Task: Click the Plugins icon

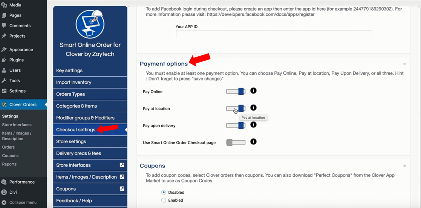Action: click(x=4, y=60)
